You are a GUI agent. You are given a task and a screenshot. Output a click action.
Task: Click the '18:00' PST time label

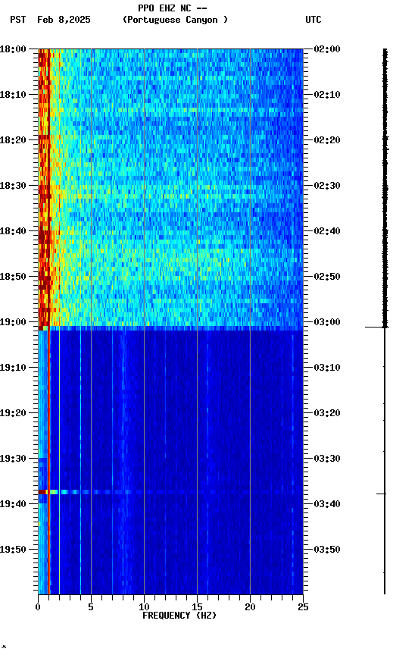[x=13, y=49]
